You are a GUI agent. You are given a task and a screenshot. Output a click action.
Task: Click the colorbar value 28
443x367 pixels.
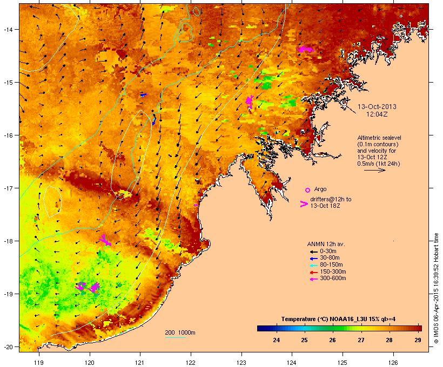[390, 340]
